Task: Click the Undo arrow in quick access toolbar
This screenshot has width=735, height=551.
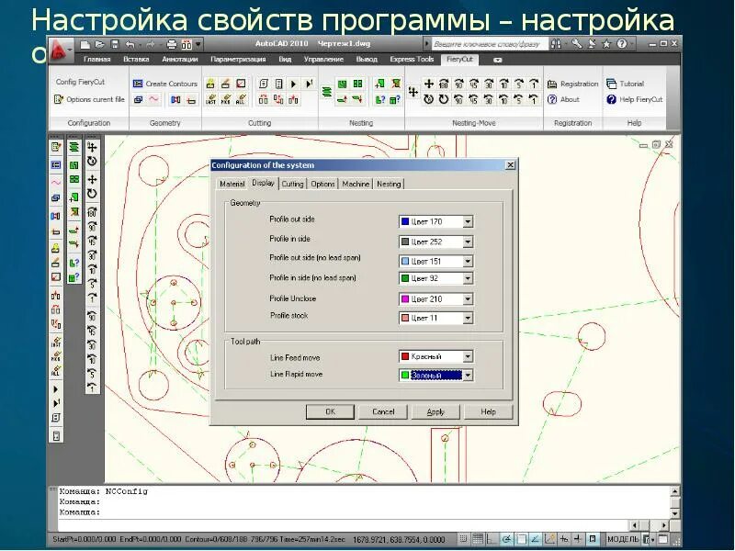Action: pos(130,44)
